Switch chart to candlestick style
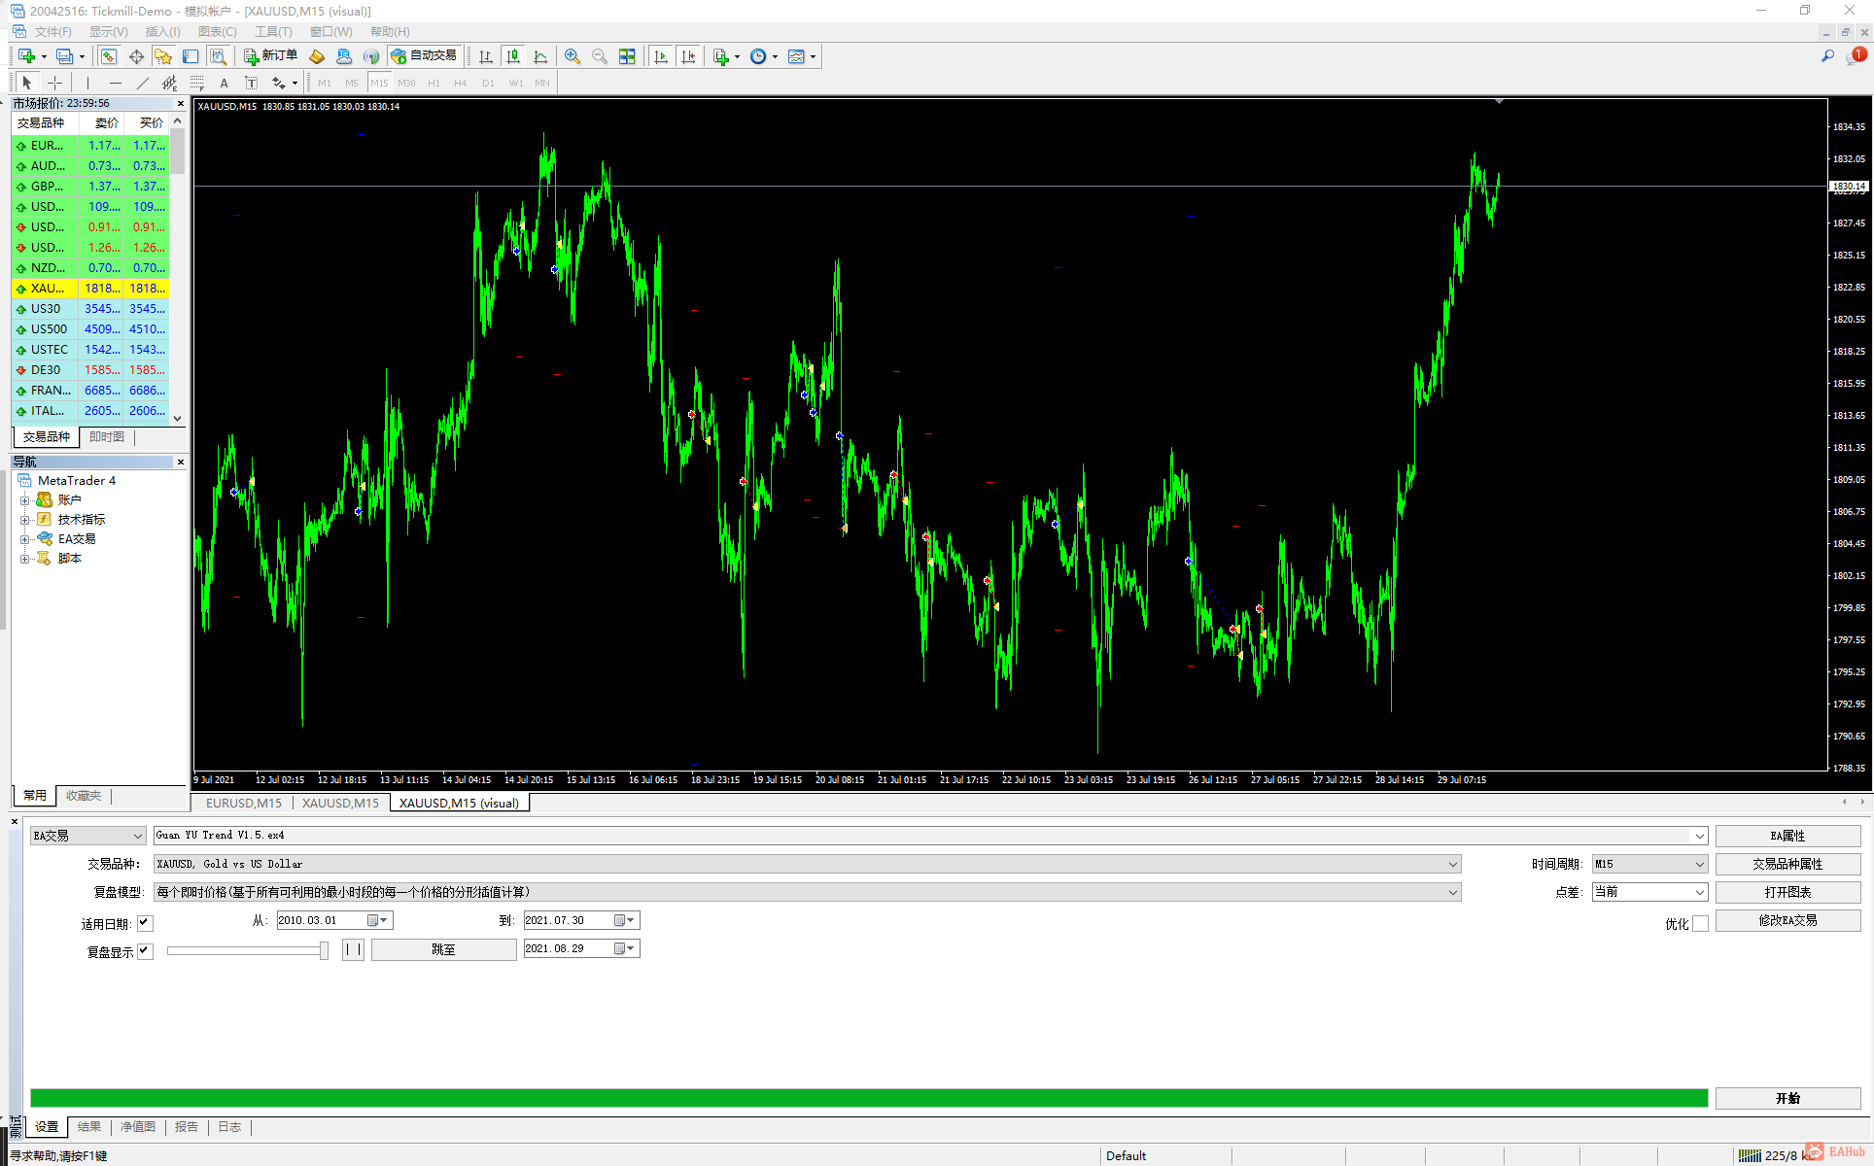 (513, 56)
